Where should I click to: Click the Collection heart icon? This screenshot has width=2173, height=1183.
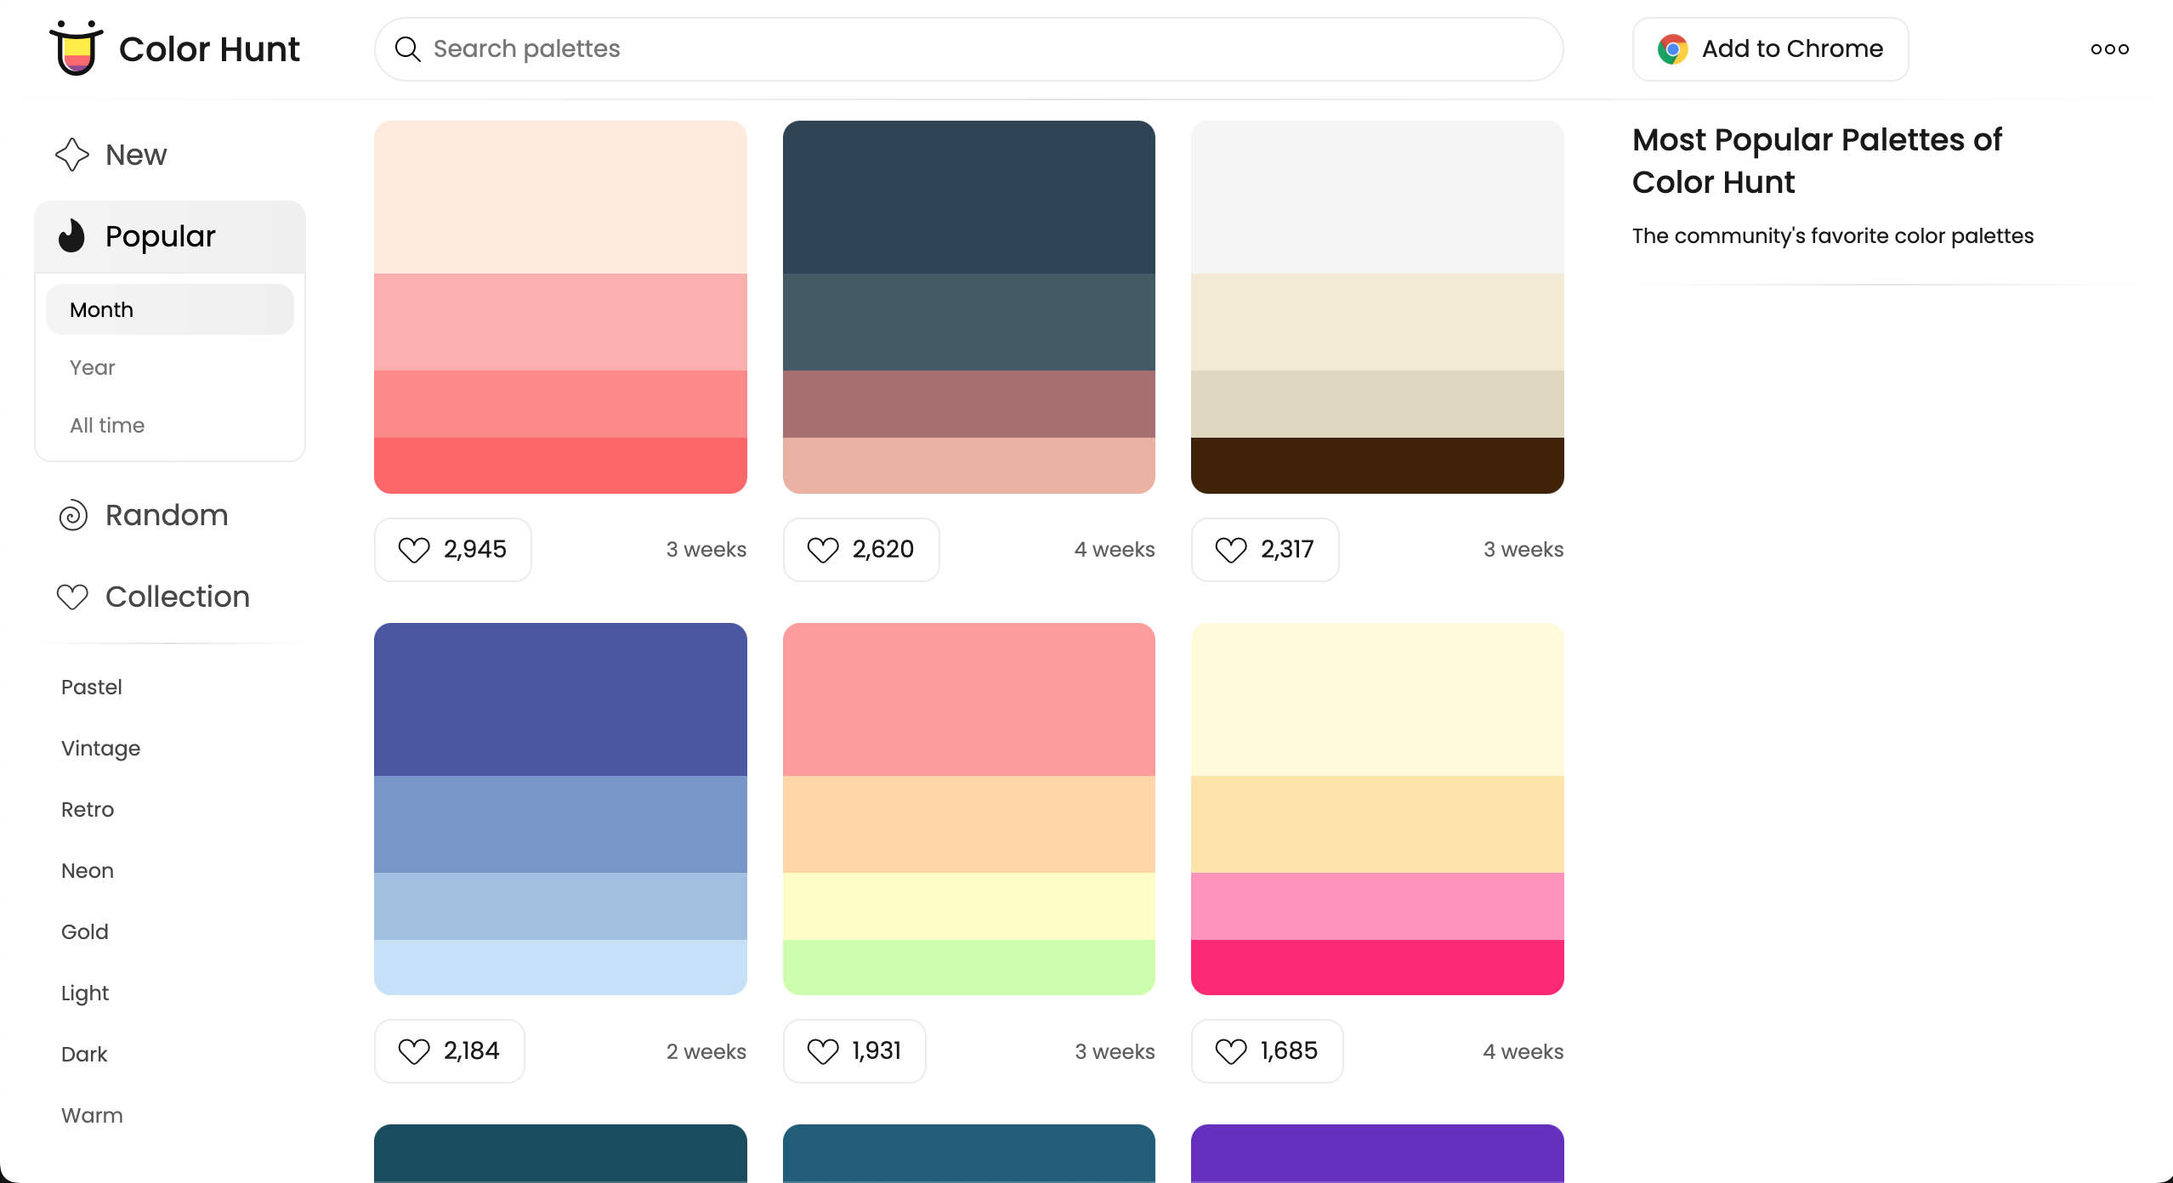coord(72,597)
